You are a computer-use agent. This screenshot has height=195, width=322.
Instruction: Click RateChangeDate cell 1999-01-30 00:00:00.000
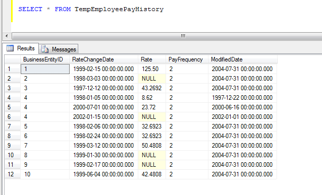pyautogui.click(x=103, y=155)
